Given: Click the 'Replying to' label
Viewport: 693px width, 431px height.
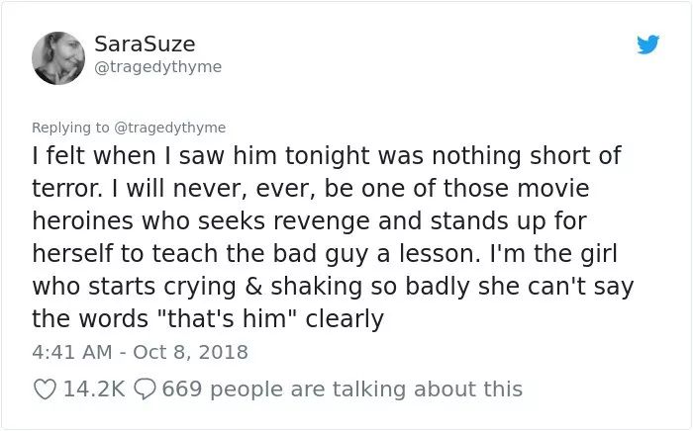Looking at the screenshot, I should (70, 128).
